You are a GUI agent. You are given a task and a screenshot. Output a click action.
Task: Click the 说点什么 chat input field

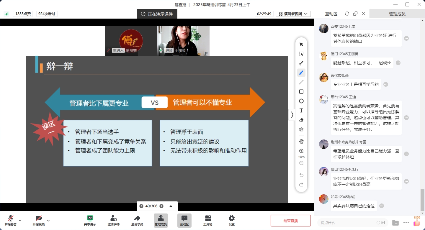click(x=345, y=223)
